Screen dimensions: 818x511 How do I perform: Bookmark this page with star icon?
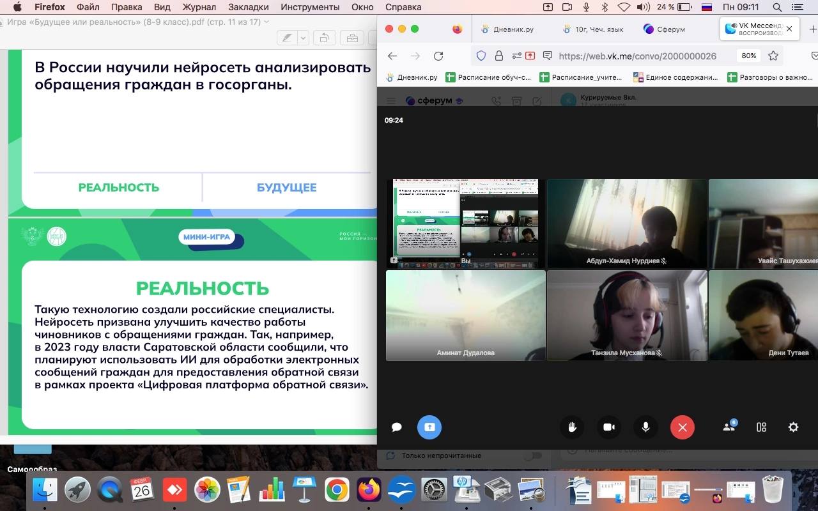[773, 56]
